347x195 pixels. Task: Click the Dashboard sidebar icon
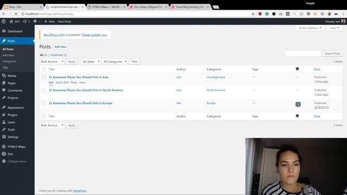(4, 31)
